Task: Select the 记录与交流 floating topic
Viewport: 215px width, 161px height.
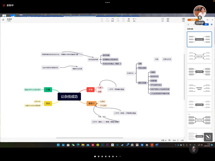Action: (x=167, y=59)
